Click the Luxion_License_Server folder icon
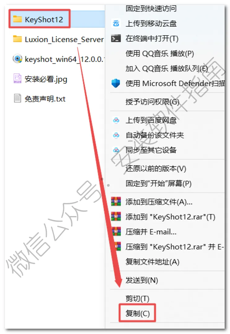The width and height of the screenshot is (230, 334). (x=17, y=39)
